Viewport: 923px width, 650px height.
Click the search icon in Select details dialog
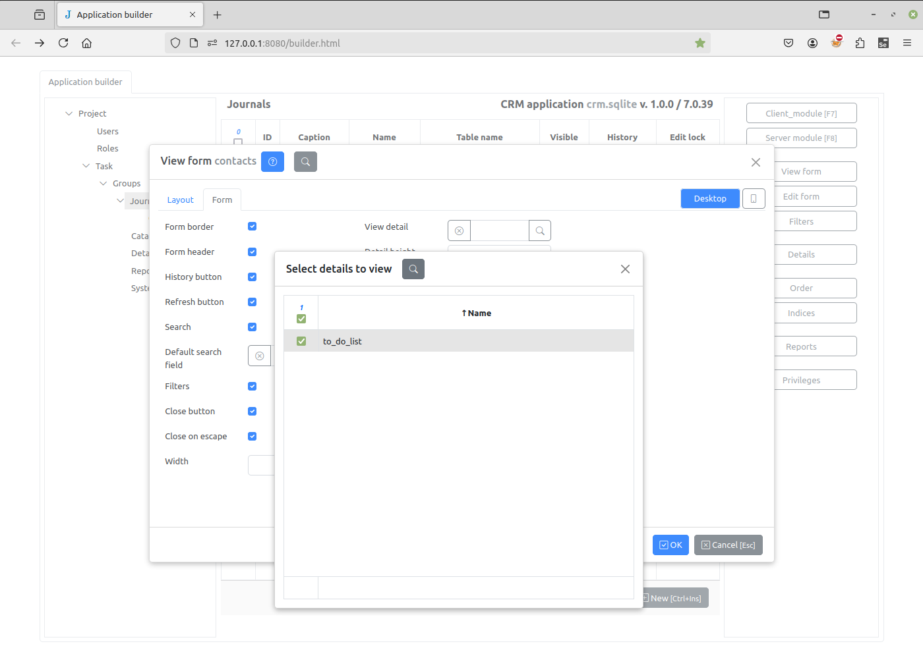[x=413, y=269]
